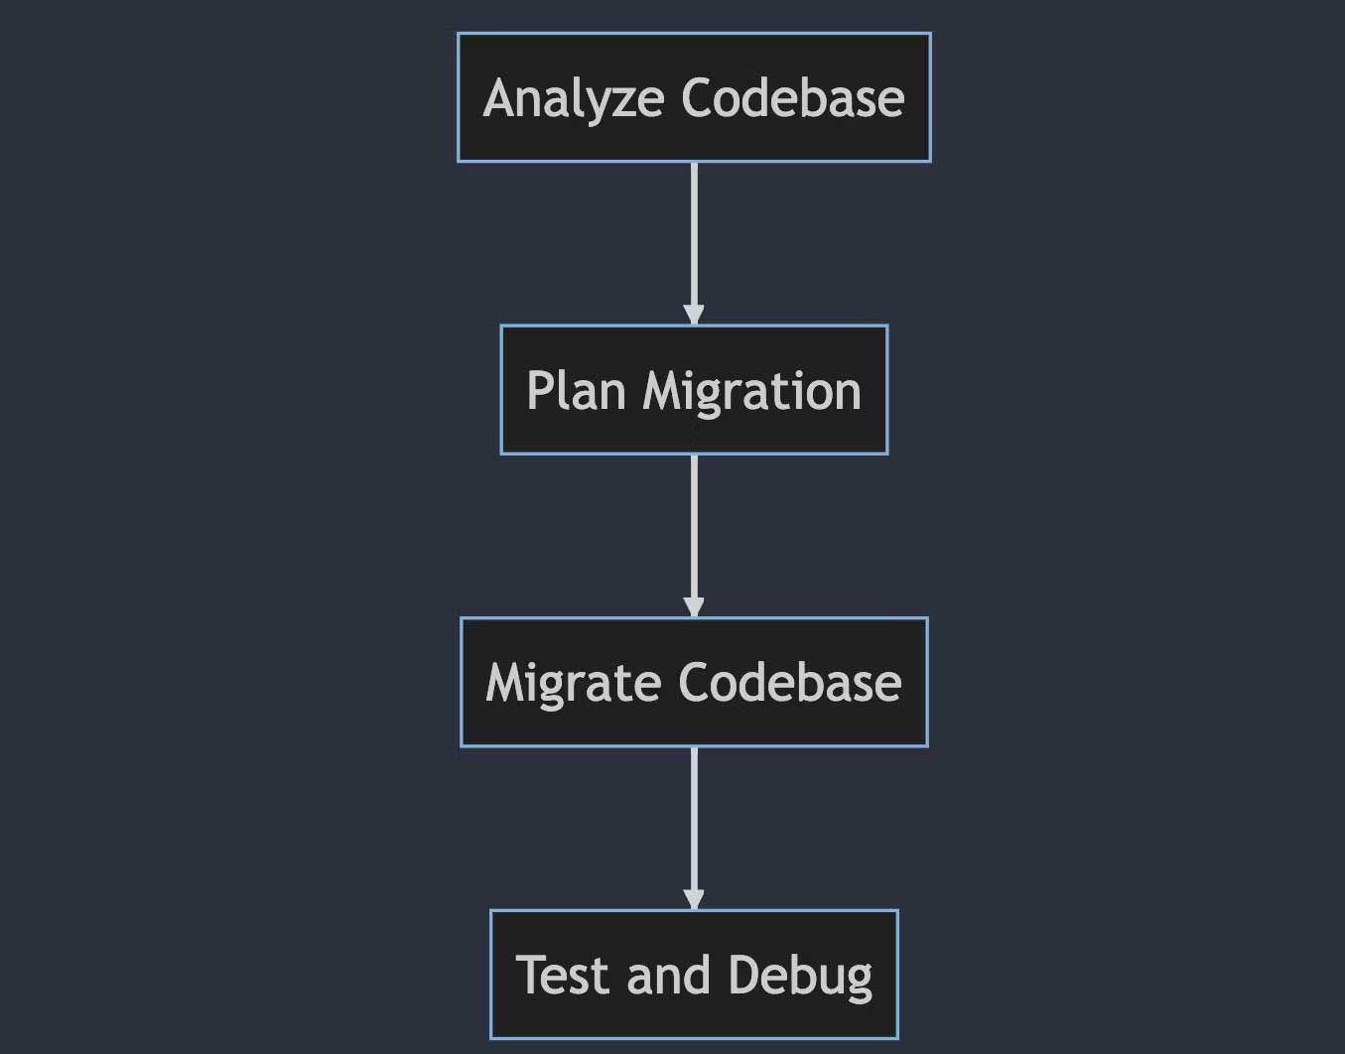This screenshot has width=1345, height=1054.
Task: Click the word "Test" in the bottom node
Action: [x=562, y=975]
